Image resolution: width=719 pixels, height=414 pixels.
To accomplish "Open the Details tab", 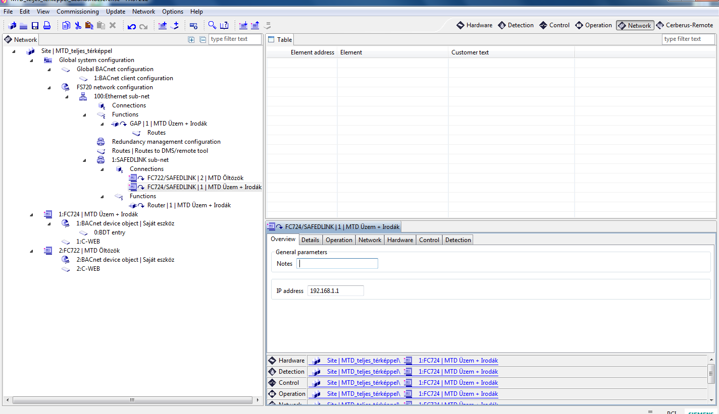I will (310, 240).
